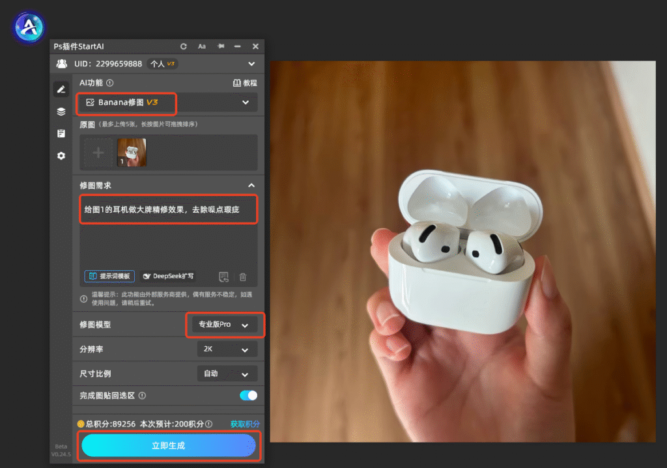Collapse the 修图需求 section
The height and width of the screenshot is (468, 667).
pyautogui.click(x=251, y=186)
